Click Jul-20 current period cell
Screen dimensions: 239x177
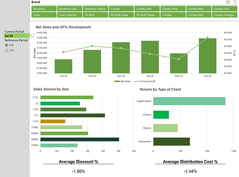coord(17,36)
